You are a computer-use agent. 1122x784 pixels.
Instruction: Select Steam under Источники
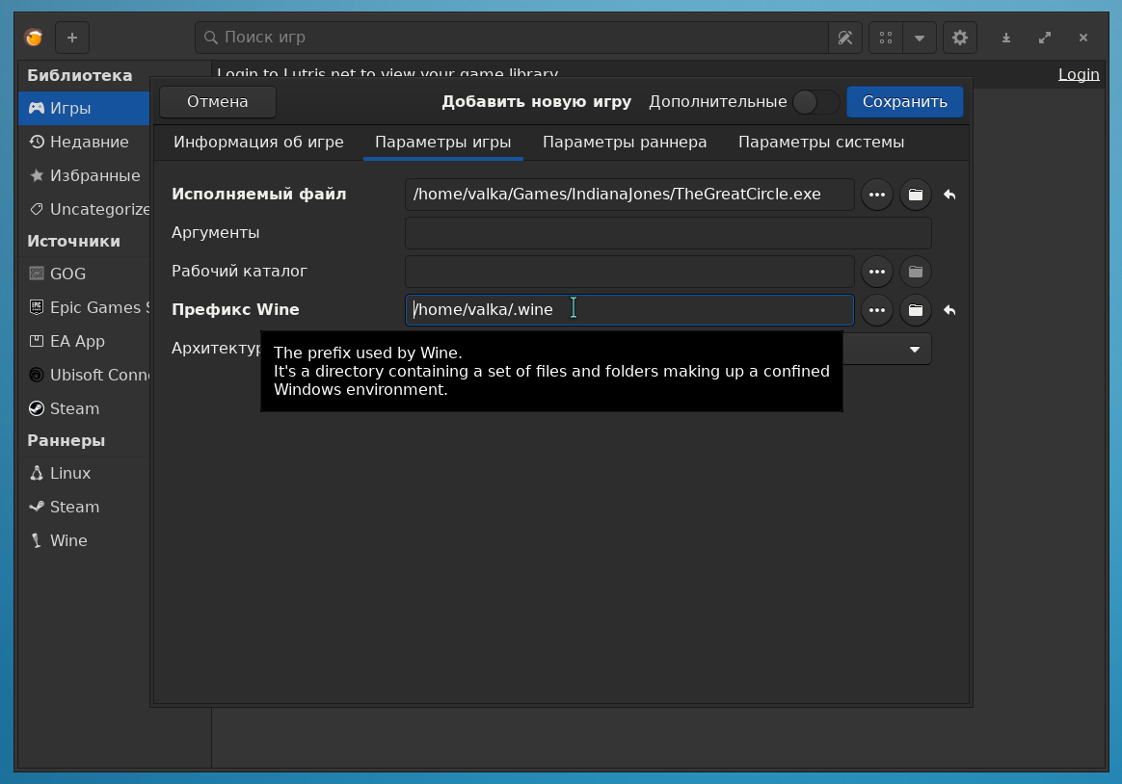(84, 408)
